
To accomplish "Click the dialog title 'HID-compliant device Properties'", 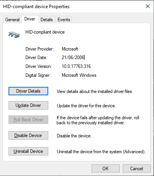I will [36, 7].
